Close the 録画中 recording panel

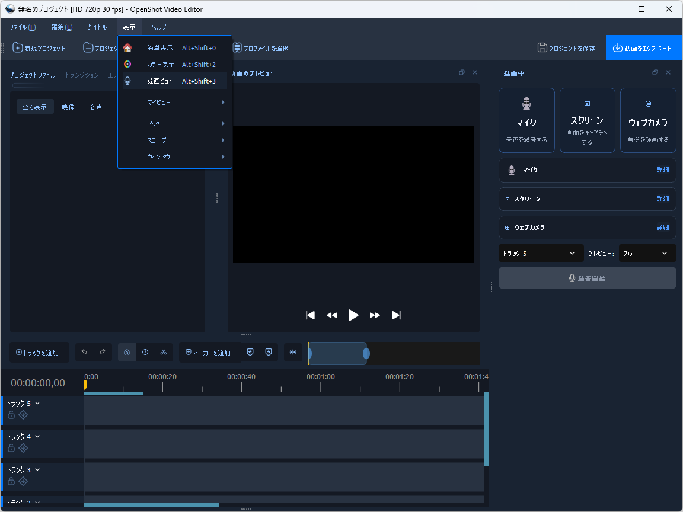click(668, 73)
